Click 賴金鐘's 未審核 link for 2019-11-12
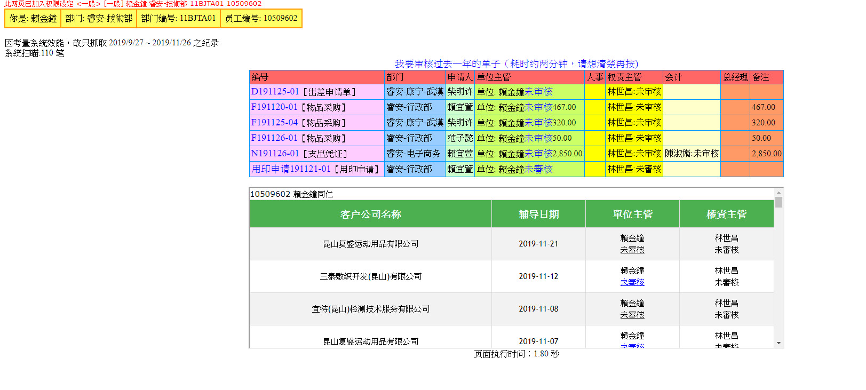The width and height of the screenshot is (866, 390). click(632, 282)
